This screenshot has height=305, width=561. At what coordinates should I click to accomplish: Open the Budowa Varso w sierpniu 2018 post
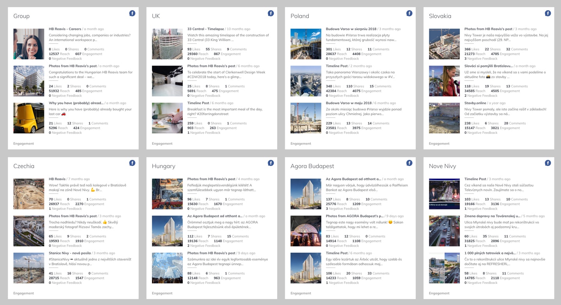[351, 28]
